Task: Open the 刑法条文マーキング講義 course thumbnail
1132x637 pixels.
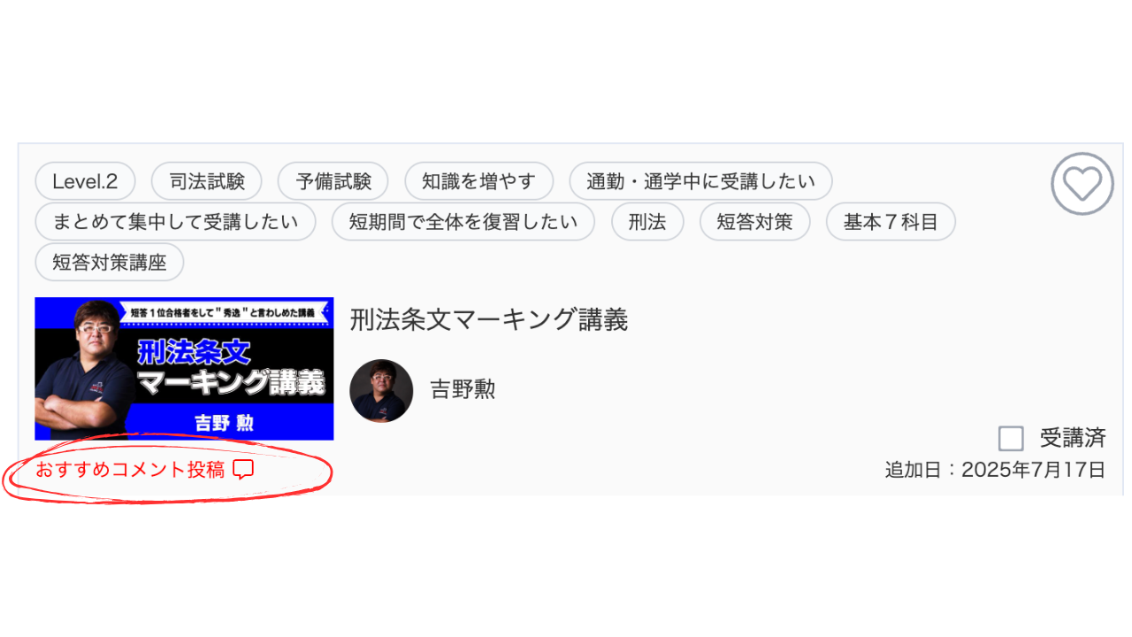Action: click(184, 369)
